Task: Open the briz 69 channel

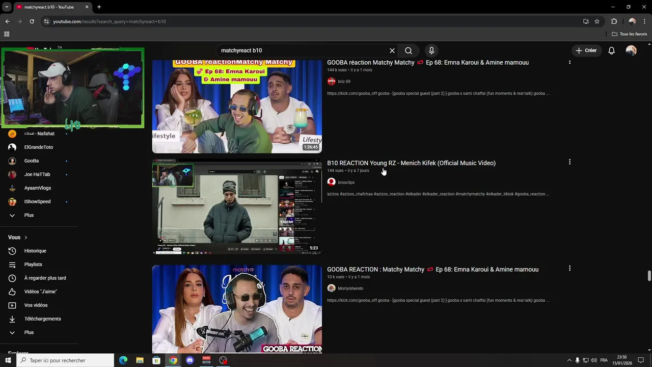Action: click(x=344, y=82)
